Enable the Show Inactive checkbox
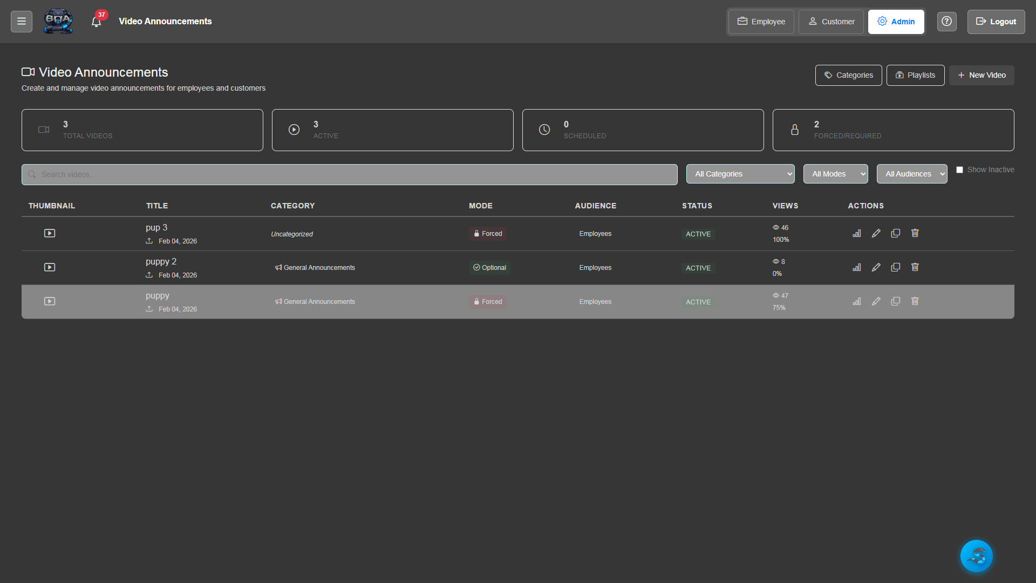The image size is (1036, 583). [x=959, y=170]
